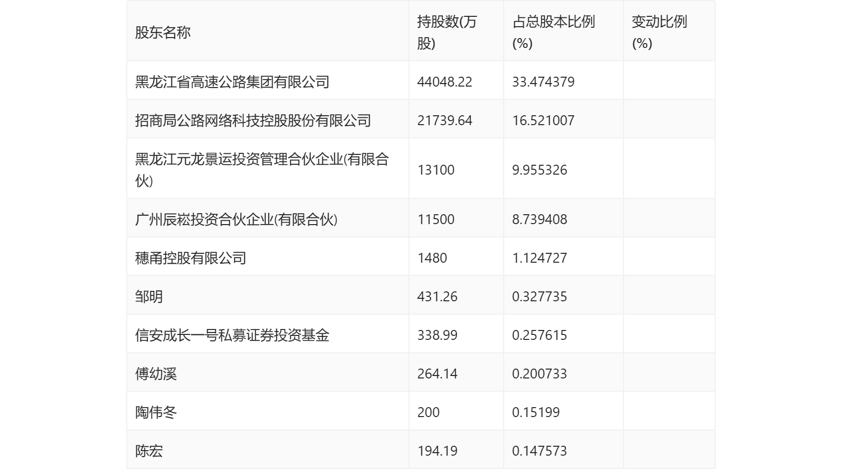Select the share count 11500
Screen dimensions: 842x469
(x=436, y=219)
